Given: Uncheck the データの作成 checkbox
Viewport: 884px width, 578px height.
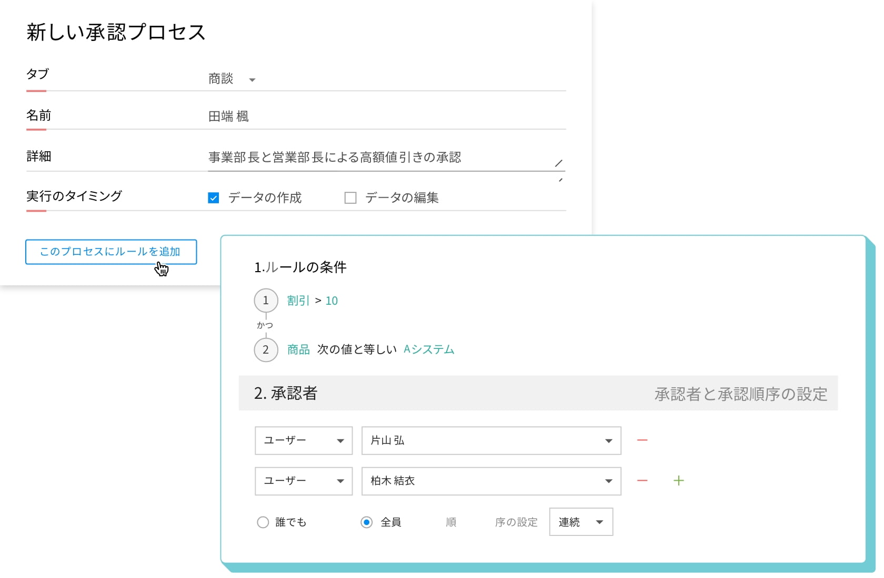Looking at the screenshot, I should [214, 198].
